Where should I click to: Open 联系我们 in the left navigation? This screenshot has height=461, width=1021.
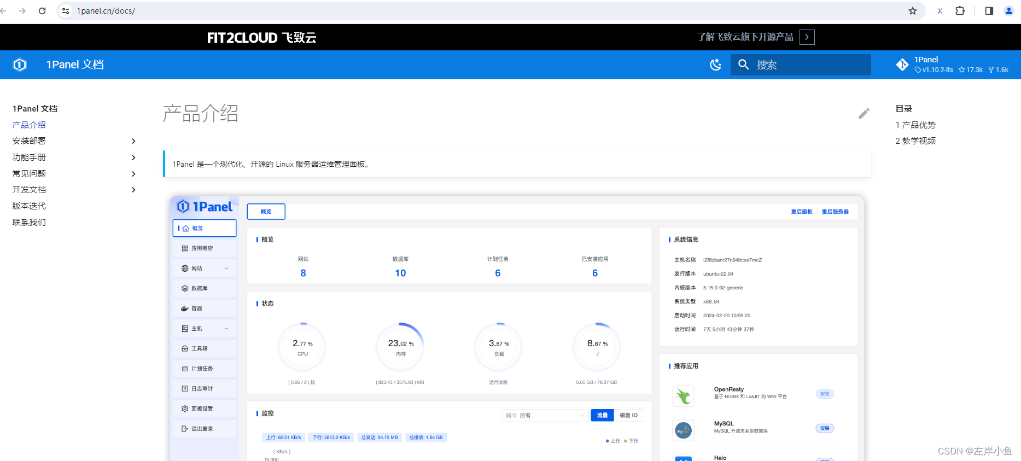(29, 223)
